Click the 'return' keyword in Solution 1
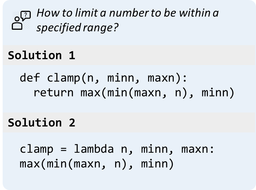 [x=53, y=93]
